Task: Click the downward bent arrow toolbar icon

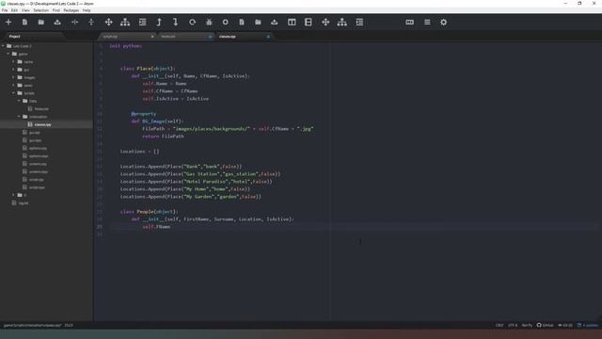Action: (176, 23)
